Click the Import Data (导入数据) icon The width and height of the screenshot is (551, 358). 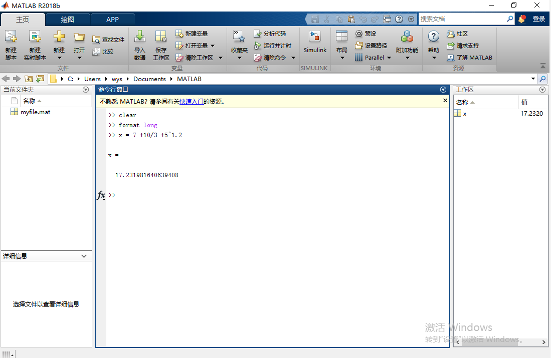pos(140,37)
